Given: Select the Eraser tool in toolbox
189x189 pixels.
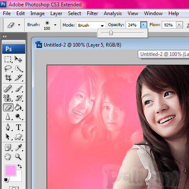Looking at the screenshot, I should [8, 108].
